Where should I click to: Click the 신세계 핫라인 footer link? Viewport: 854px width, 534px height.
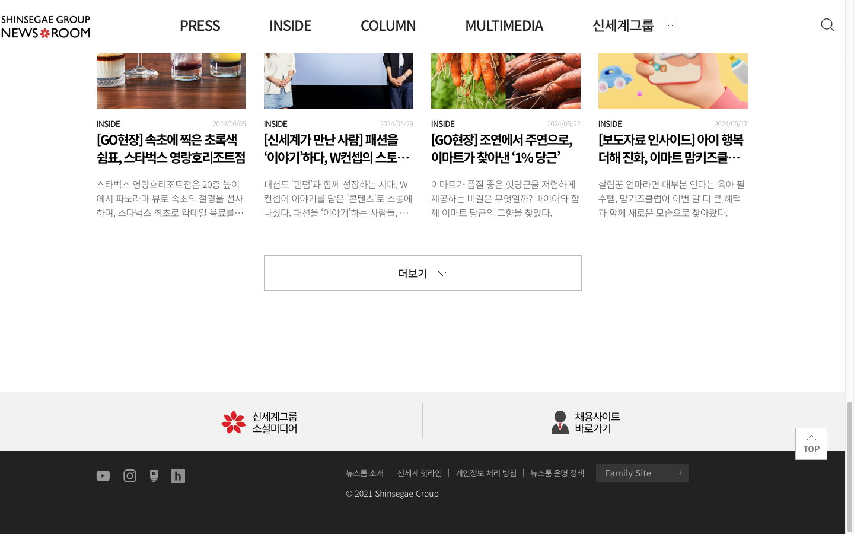[x=419, y=473]
